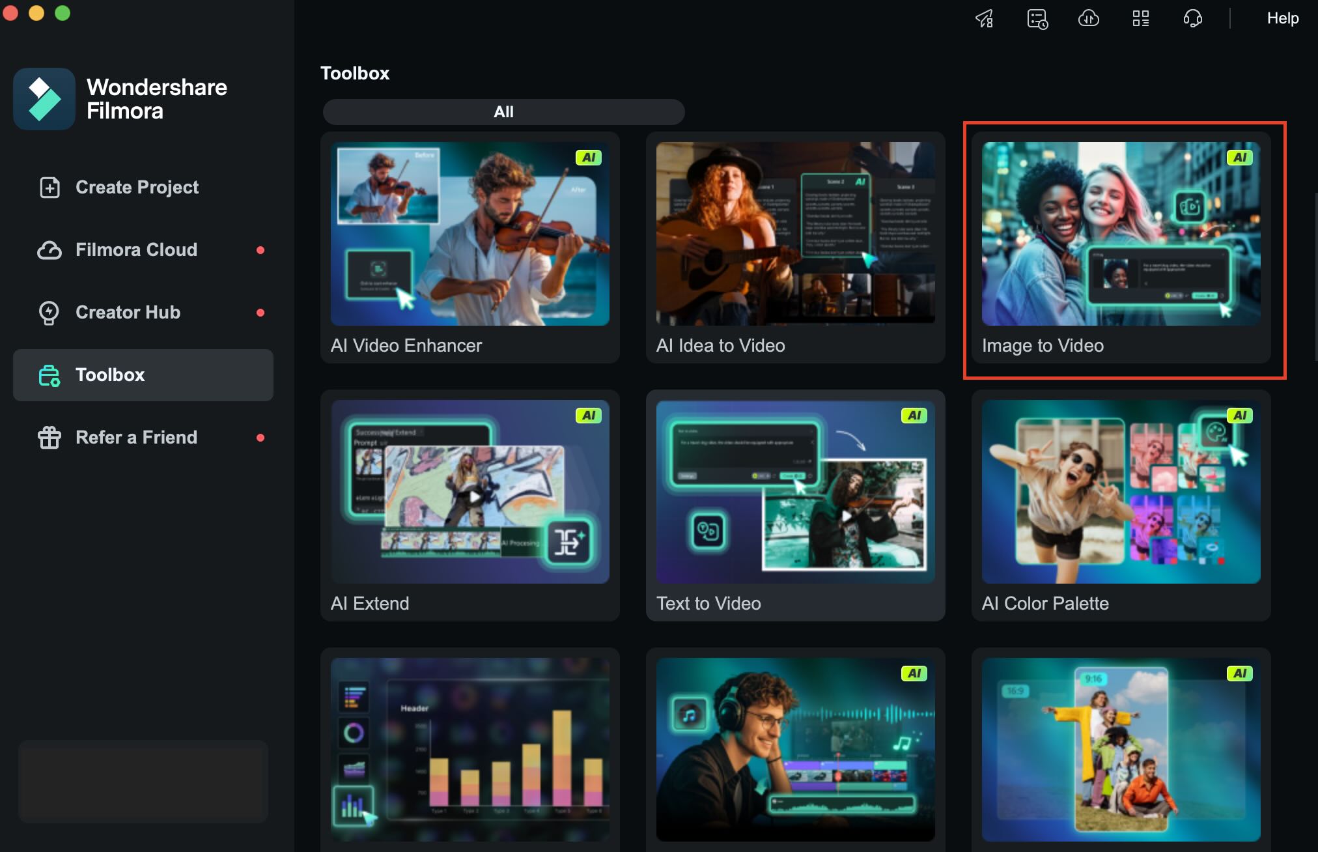Contact support via the headset icon
The image size is (1318, 852).
1192,18
